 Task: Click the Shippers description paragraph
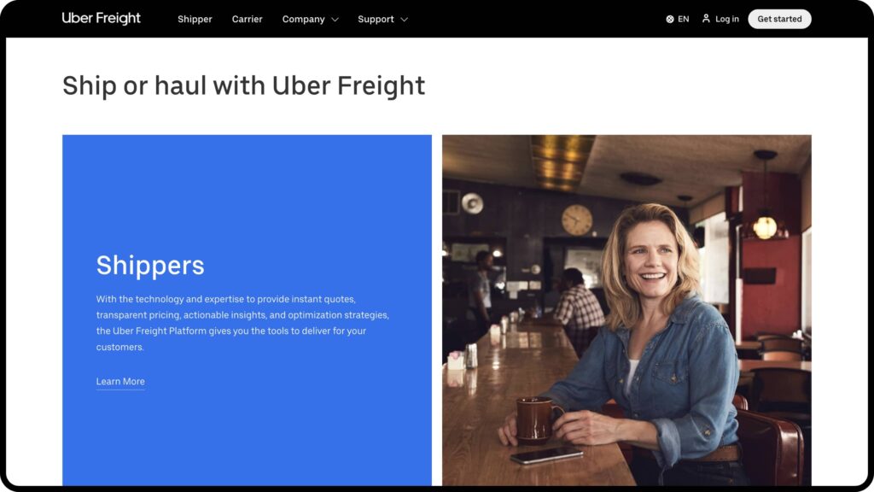point(242,323)
